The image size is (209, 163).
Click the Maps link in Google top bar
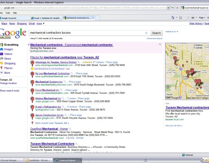tap(4, 24)
